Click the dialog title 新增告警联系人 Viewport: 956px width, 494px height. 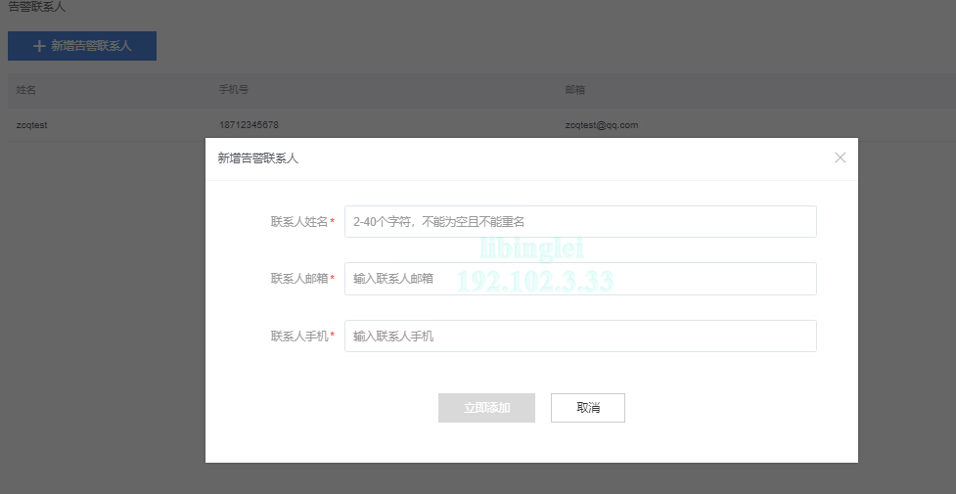pos(257,157)
